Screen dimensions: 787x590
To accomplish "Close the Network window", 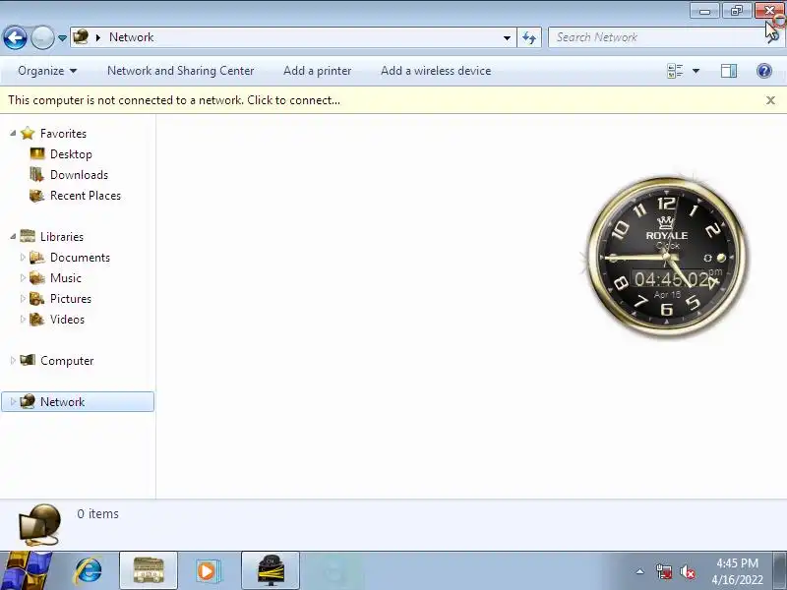I will click(769, 11).
